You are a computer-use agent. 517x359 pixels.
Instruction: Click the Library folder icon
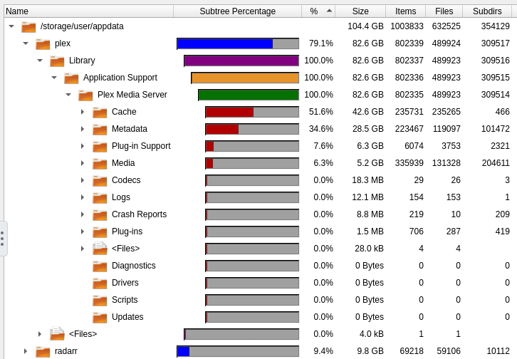57,61
